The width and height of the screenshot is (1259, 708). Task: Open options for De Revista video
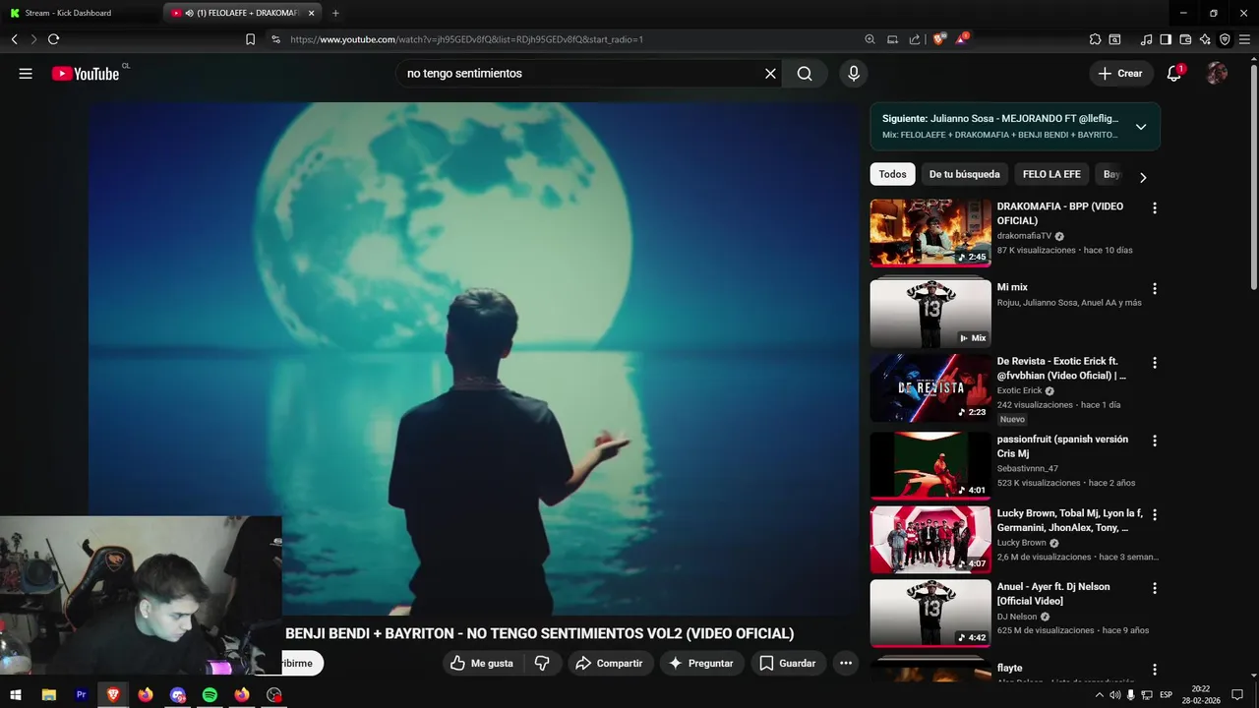[x=1155, y=363]
